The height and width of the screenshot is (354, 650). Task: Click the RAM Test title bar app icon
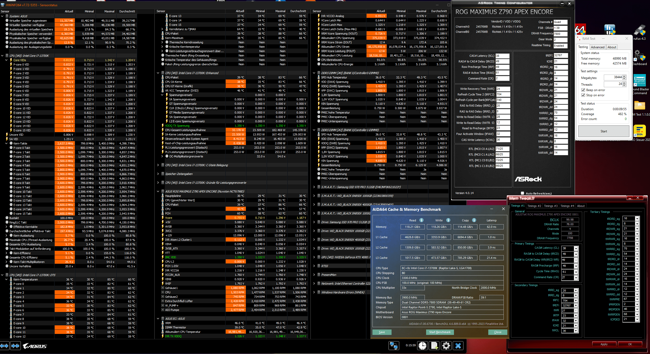(x=579, y=39)
